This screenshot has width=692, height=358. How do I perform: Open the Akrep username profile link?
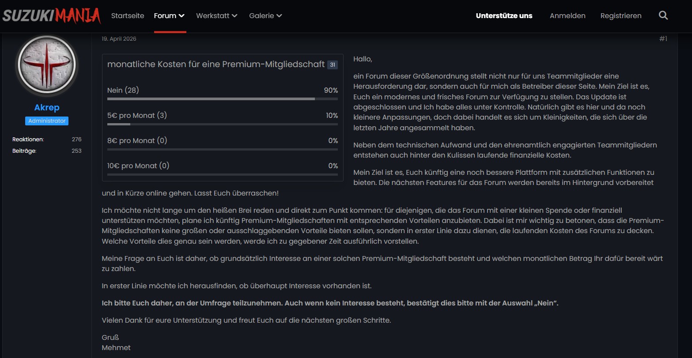[47, 107]
